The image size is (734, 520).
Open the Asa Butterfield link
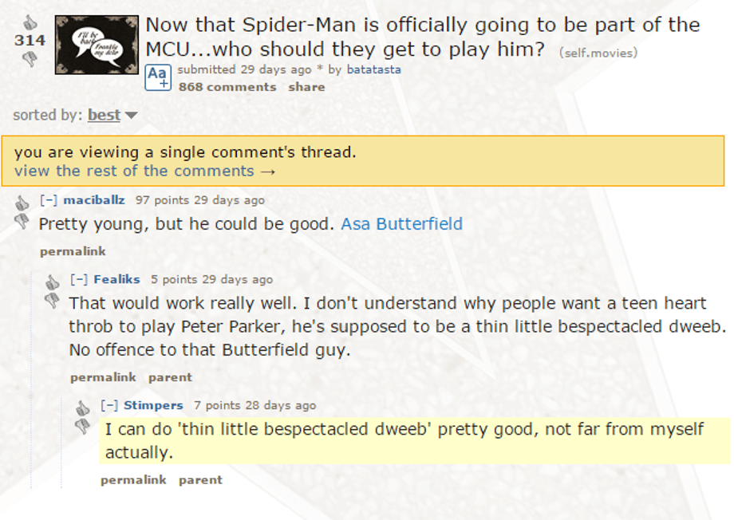click(x=401, y=224)
